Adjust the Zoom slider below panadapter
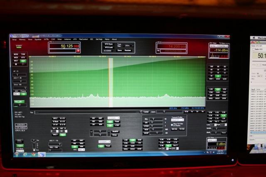266x177 pixels. tap(170, 112)
